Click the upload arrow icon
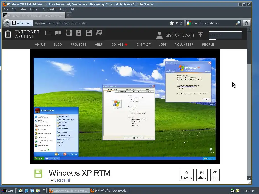The image size is (259, 194). [201, 34]
